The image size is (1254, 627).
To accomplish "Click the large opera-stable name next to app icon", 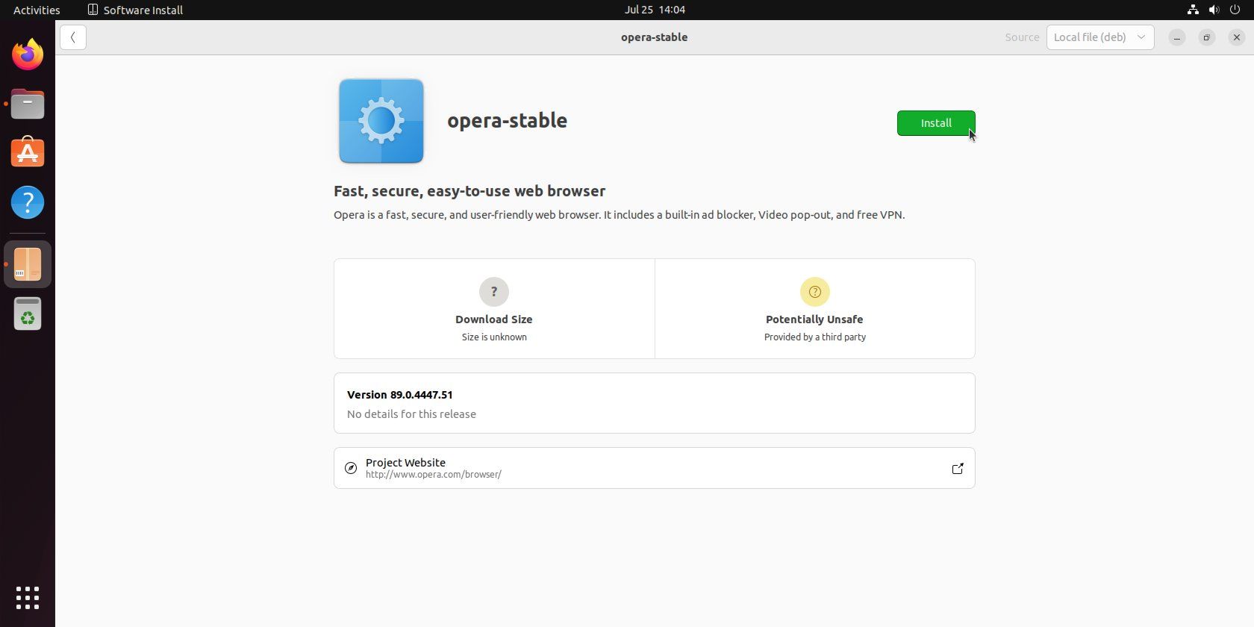I will tap(508, 121).
